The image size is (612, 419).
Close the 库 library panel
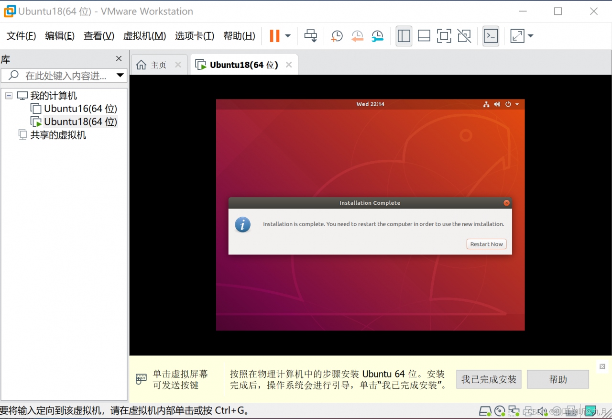point(119,58)
